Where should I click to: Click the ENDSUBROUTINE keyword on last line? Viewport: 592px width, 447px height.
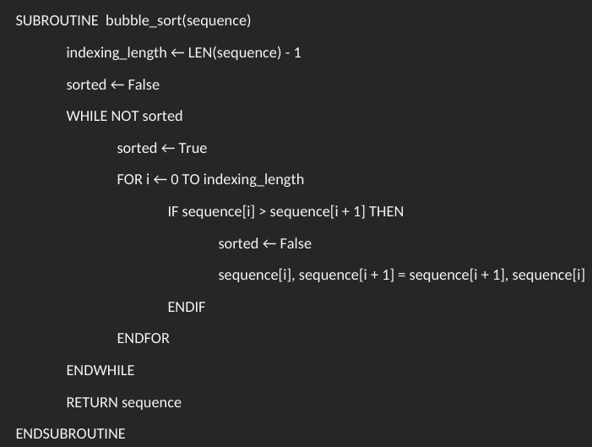70,433
